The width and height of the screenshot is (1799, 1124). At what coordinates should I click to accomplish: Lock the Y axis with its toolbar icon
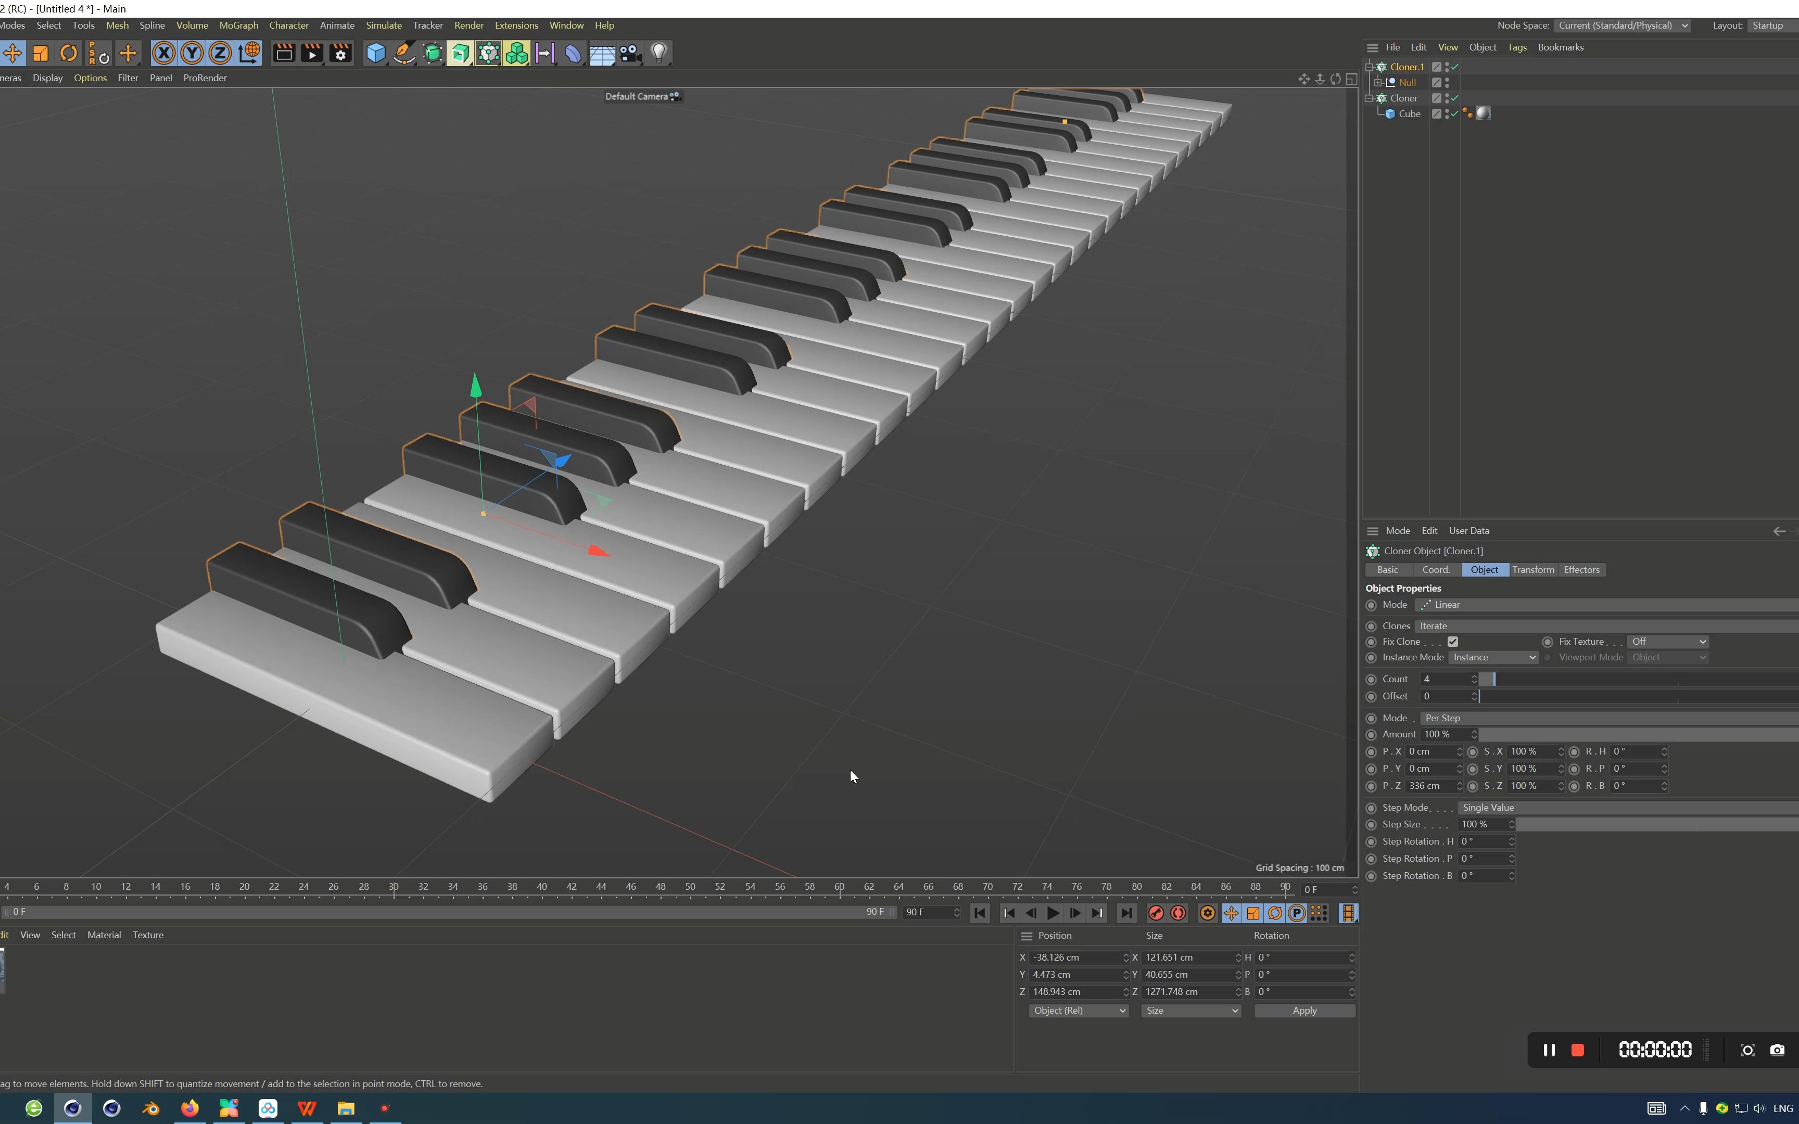tap(192, 53)
